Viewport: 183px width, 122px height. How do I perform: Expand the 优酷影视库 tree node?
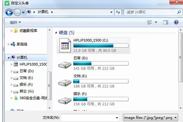12,31
